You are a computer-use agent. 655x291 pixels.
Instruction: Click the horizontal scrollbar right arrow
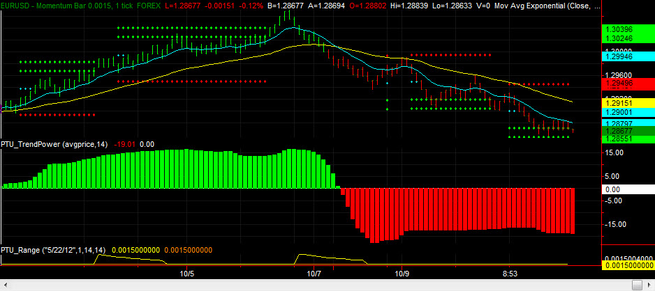(x=650, y=285)
